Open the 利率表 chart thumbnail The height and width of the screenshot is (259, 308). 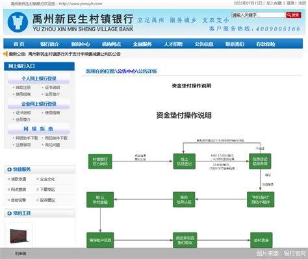point(19,236)
